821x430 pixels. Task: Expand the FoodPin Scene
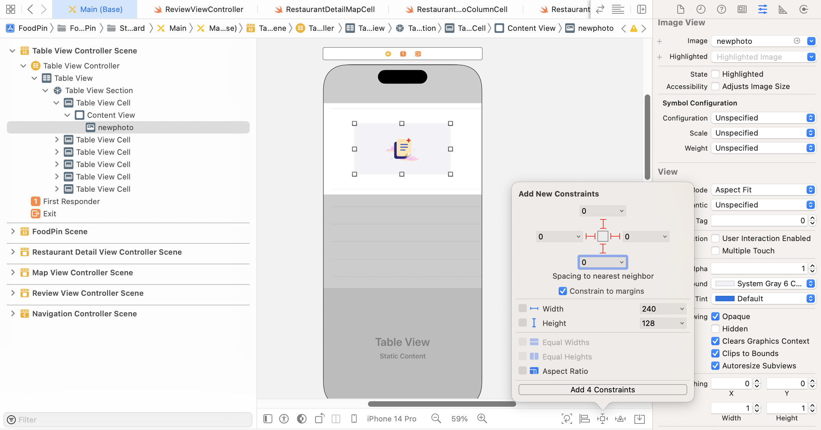13,231
